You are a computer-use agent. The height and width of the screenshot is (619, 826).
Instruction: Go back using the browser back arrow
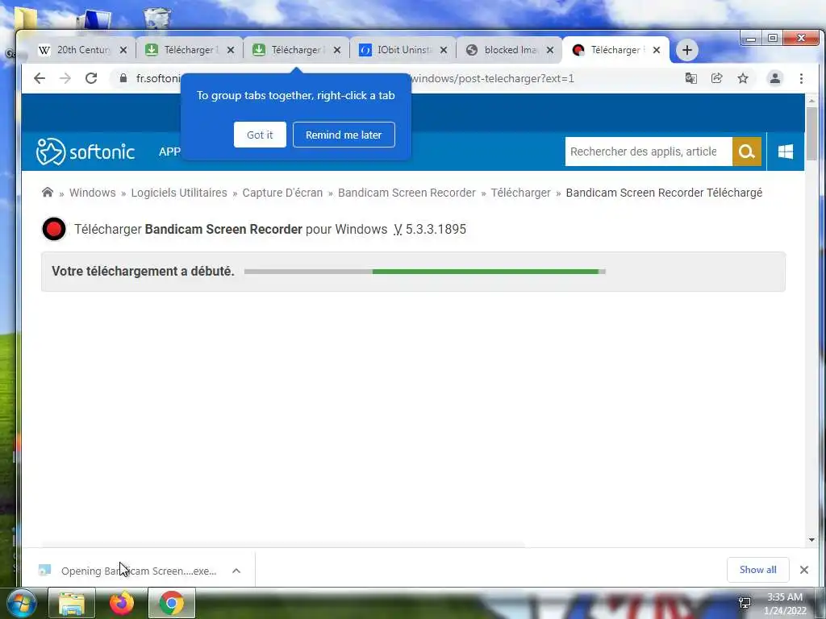pos(40,78)
